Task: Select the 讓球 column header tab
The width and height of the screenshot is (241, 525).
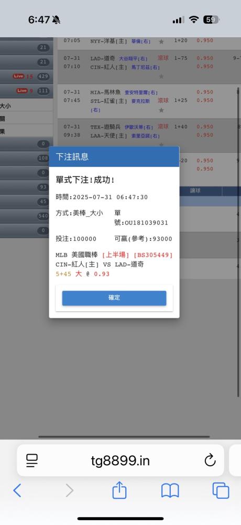Action: pos(195,191)
